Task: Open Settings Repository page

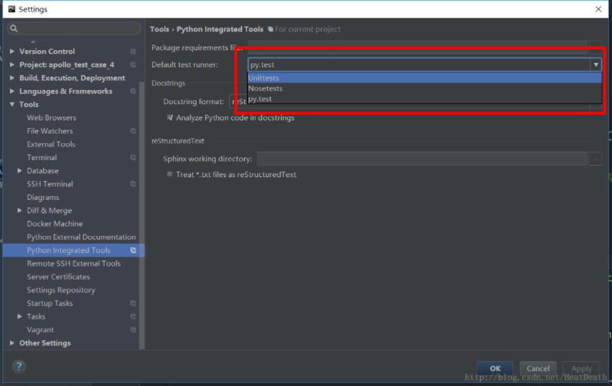Action: (x=61, y=290)
